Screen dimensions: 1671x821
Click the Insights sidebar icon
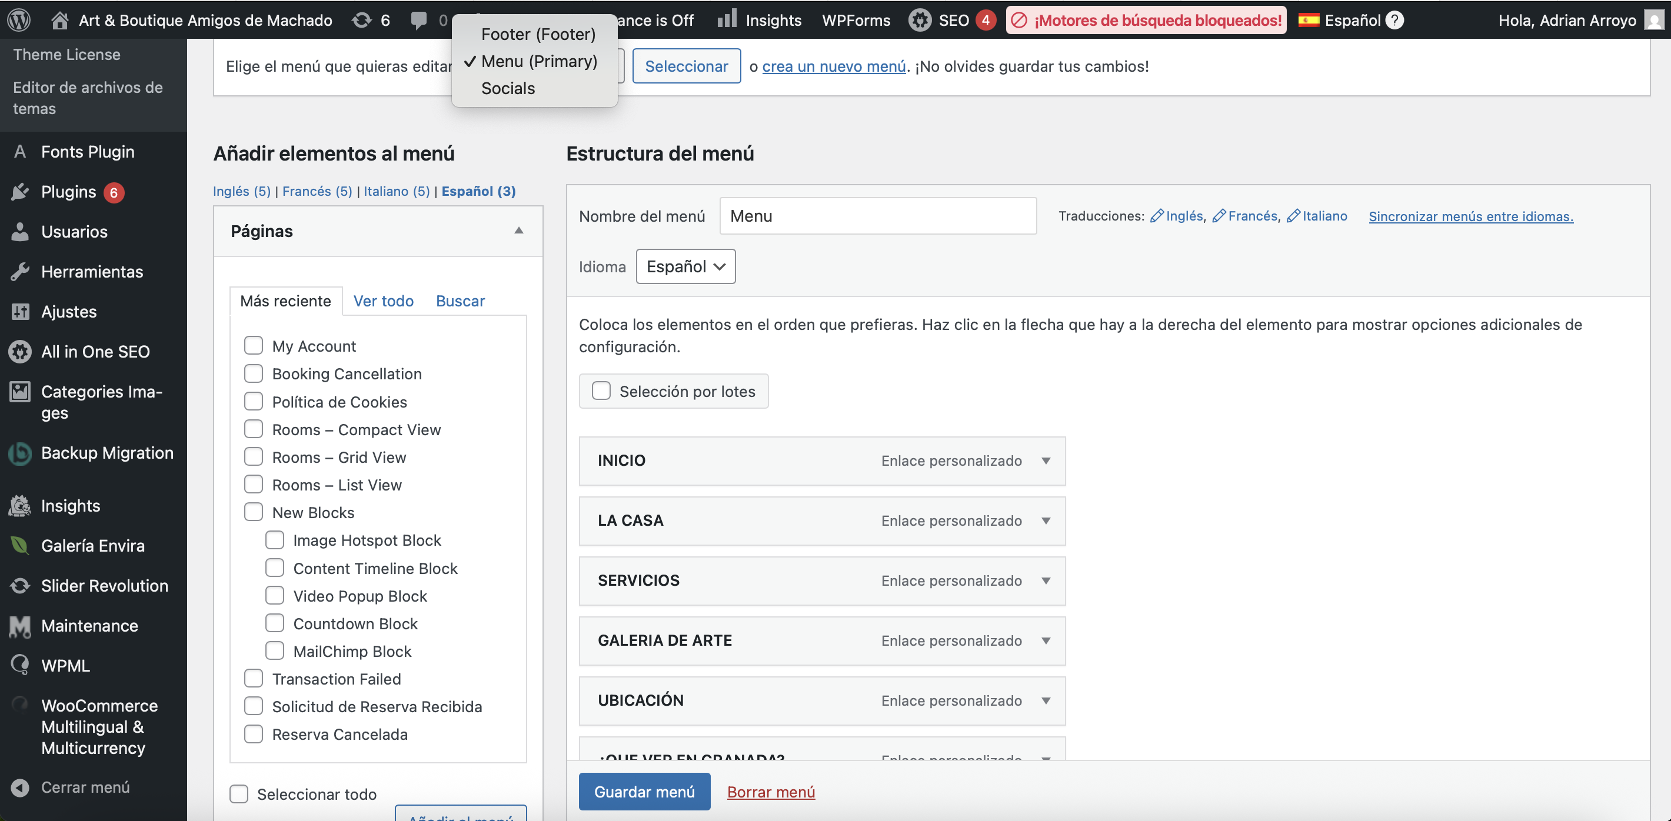(x=20, y=506)
